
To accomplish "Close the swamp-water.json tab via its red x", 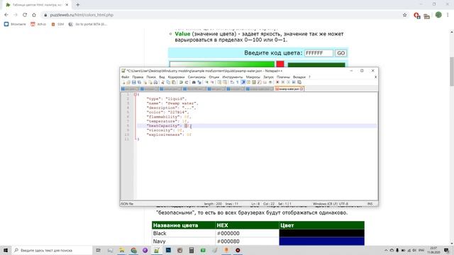I will coord(301,89).
